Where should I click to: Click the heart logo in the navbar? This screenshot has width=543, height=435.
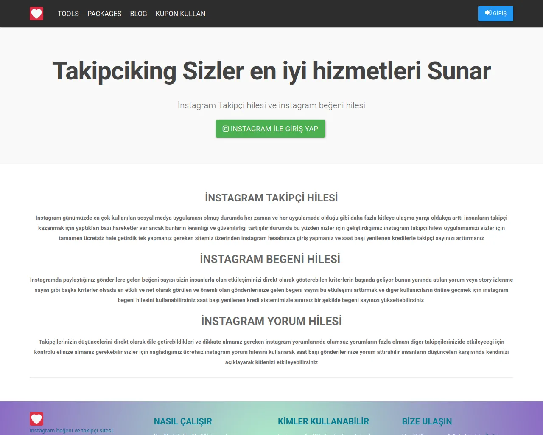36,14
